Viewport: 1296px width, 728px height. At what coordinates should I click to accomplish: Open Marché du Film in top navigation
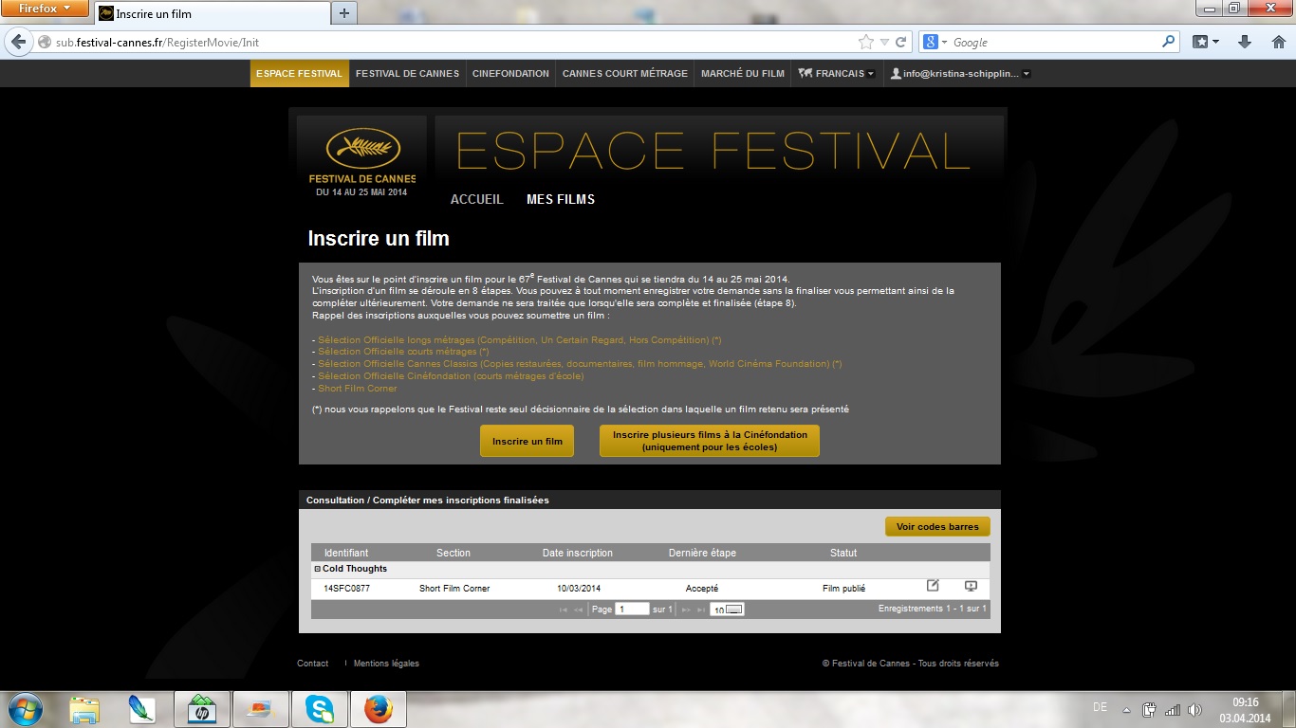[742, 73]
